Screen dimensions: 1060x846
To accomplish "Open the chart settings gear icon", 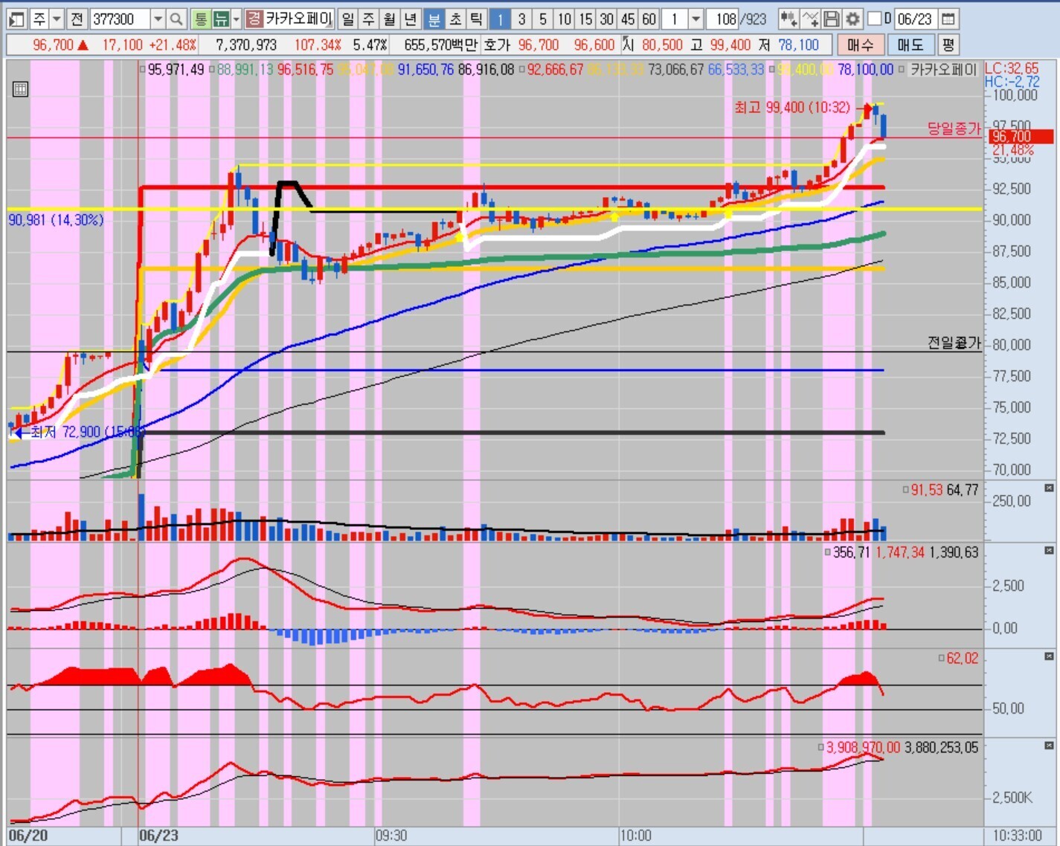I will (853, 19).
